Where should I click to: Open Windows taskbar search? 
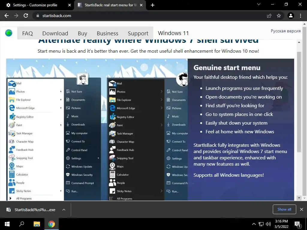pyautogui.click(x=22, y=224)
